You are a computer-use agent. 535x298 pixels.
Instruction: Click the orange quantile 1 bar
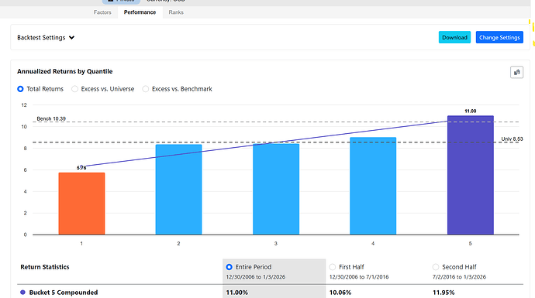(x=82, y=204)
